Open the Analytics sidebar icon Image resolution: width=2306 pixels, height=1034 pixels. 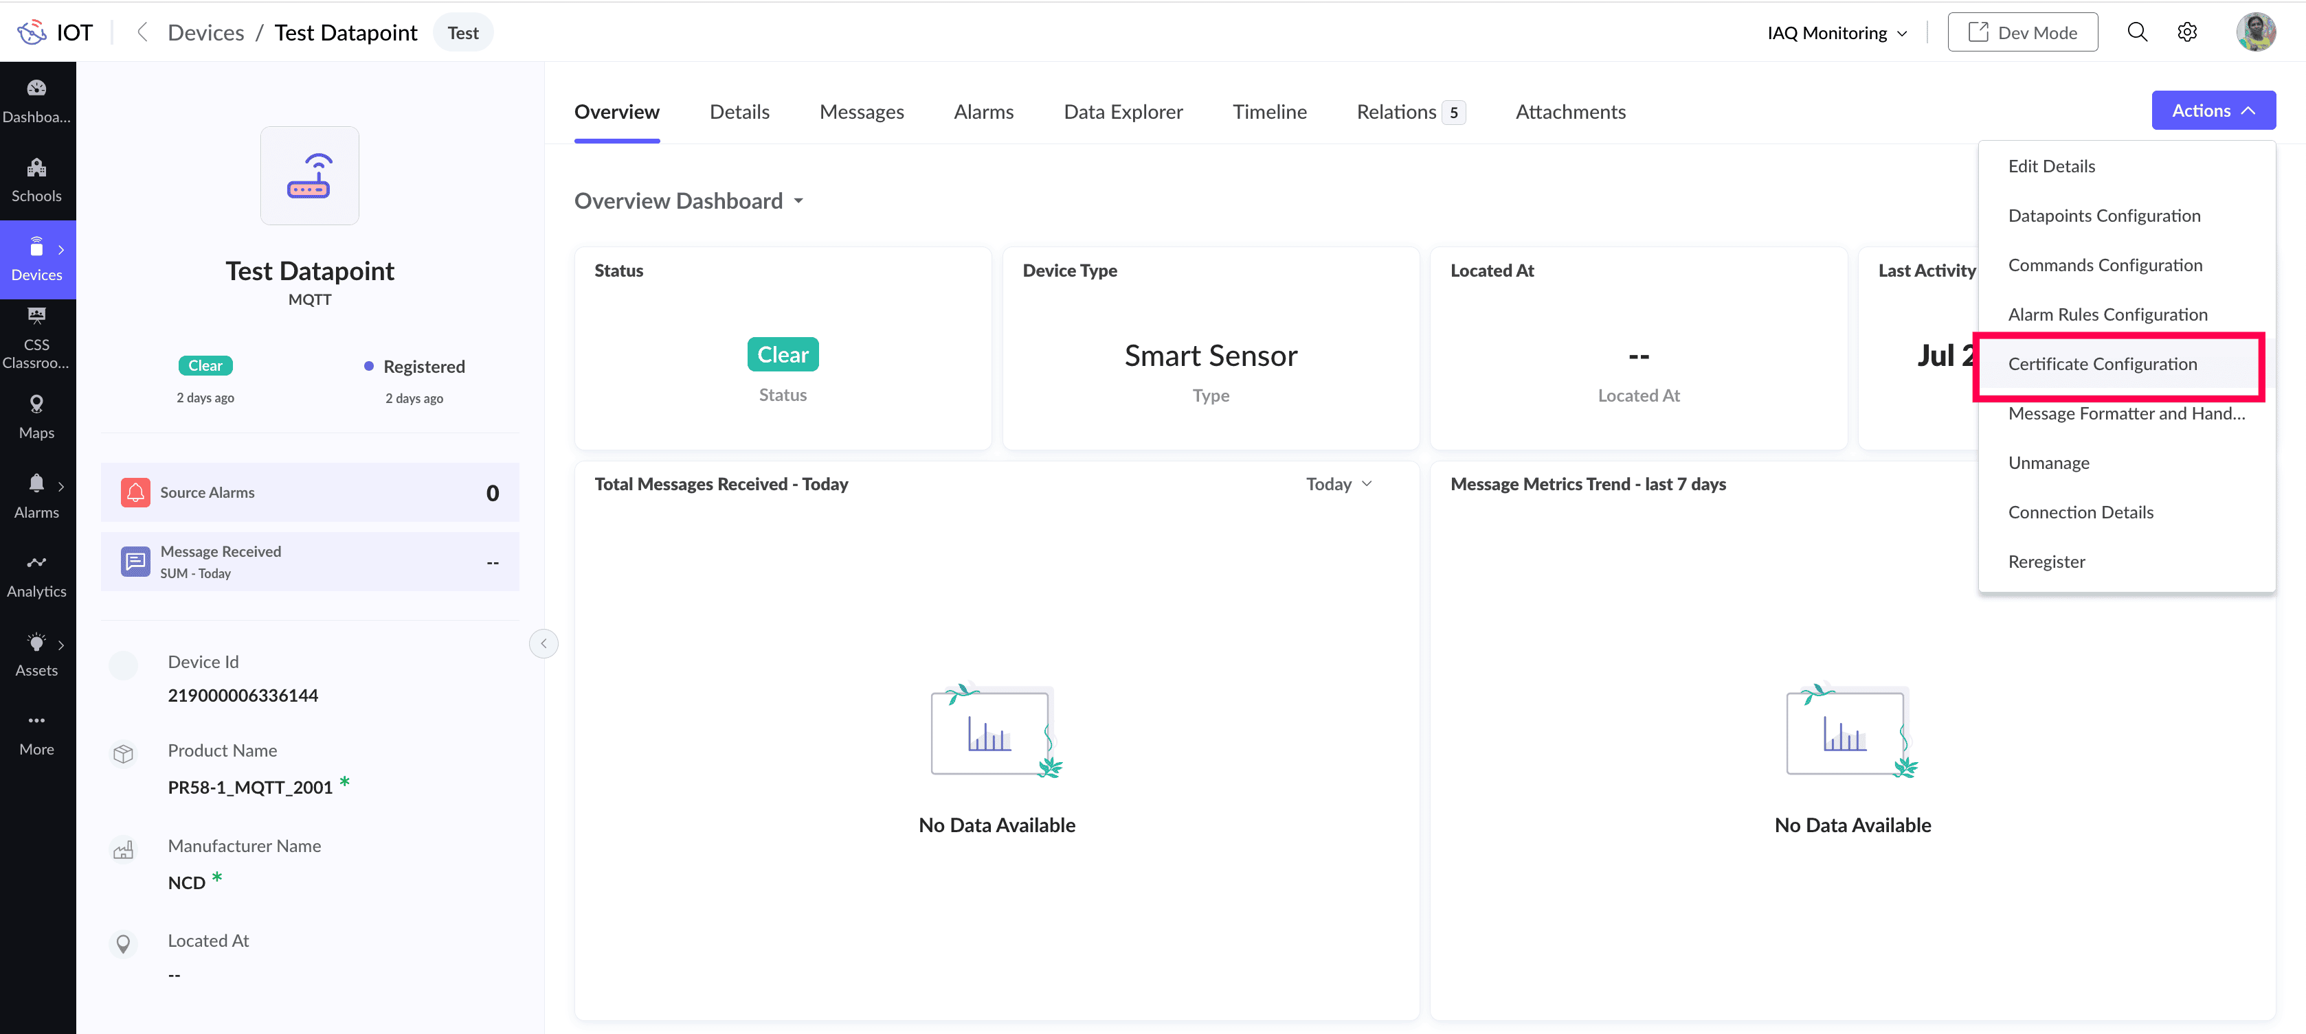(x=36, y=575)
